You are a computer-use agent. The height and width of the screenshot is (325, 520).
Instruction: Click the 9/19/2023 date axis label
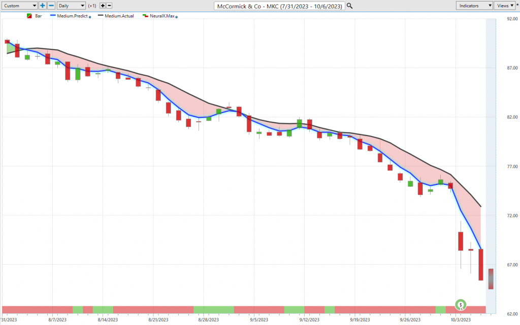tap(360, 320)
